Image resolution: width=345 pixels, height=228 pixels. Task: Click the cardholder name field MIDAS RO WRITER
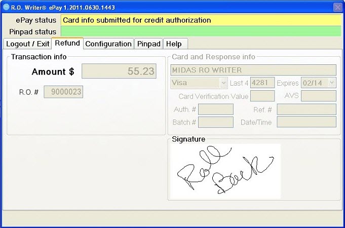tap(253, 70)
